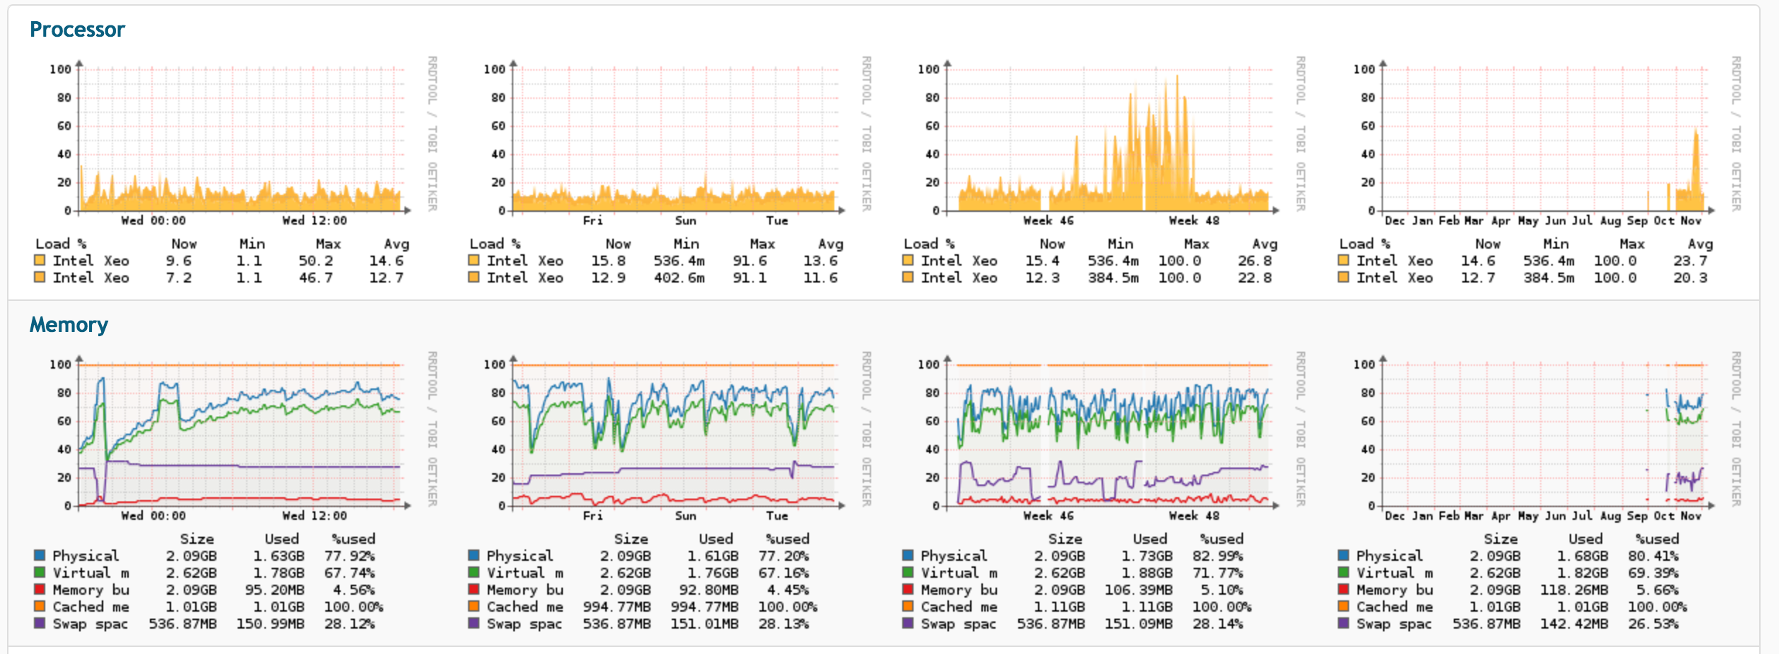Viewport: 1779px width, 654px height.
Task: Click the Intel Xeo swatch in the 23.7 average row
Action: pyautogui.click(x=1343, y=260)
